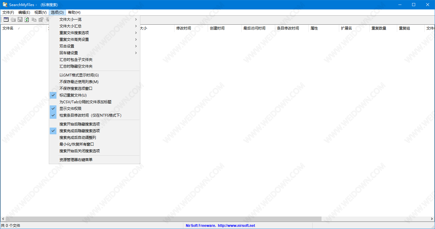Select 资源管理器右键菜单 menu entry

[x=95, y=160]
